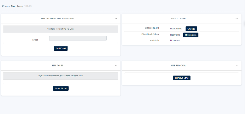
Task: Open the Auth Info Document link
Action: [x=175, y=41]
